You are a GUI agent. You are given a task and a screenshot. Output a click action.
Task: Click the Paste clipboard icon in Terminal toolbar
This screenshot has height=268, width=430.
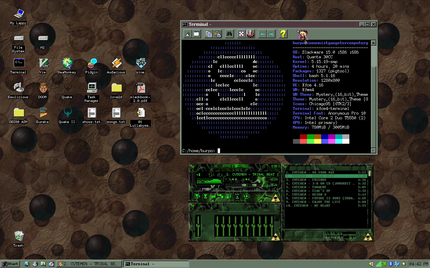[x=217, y=34]
